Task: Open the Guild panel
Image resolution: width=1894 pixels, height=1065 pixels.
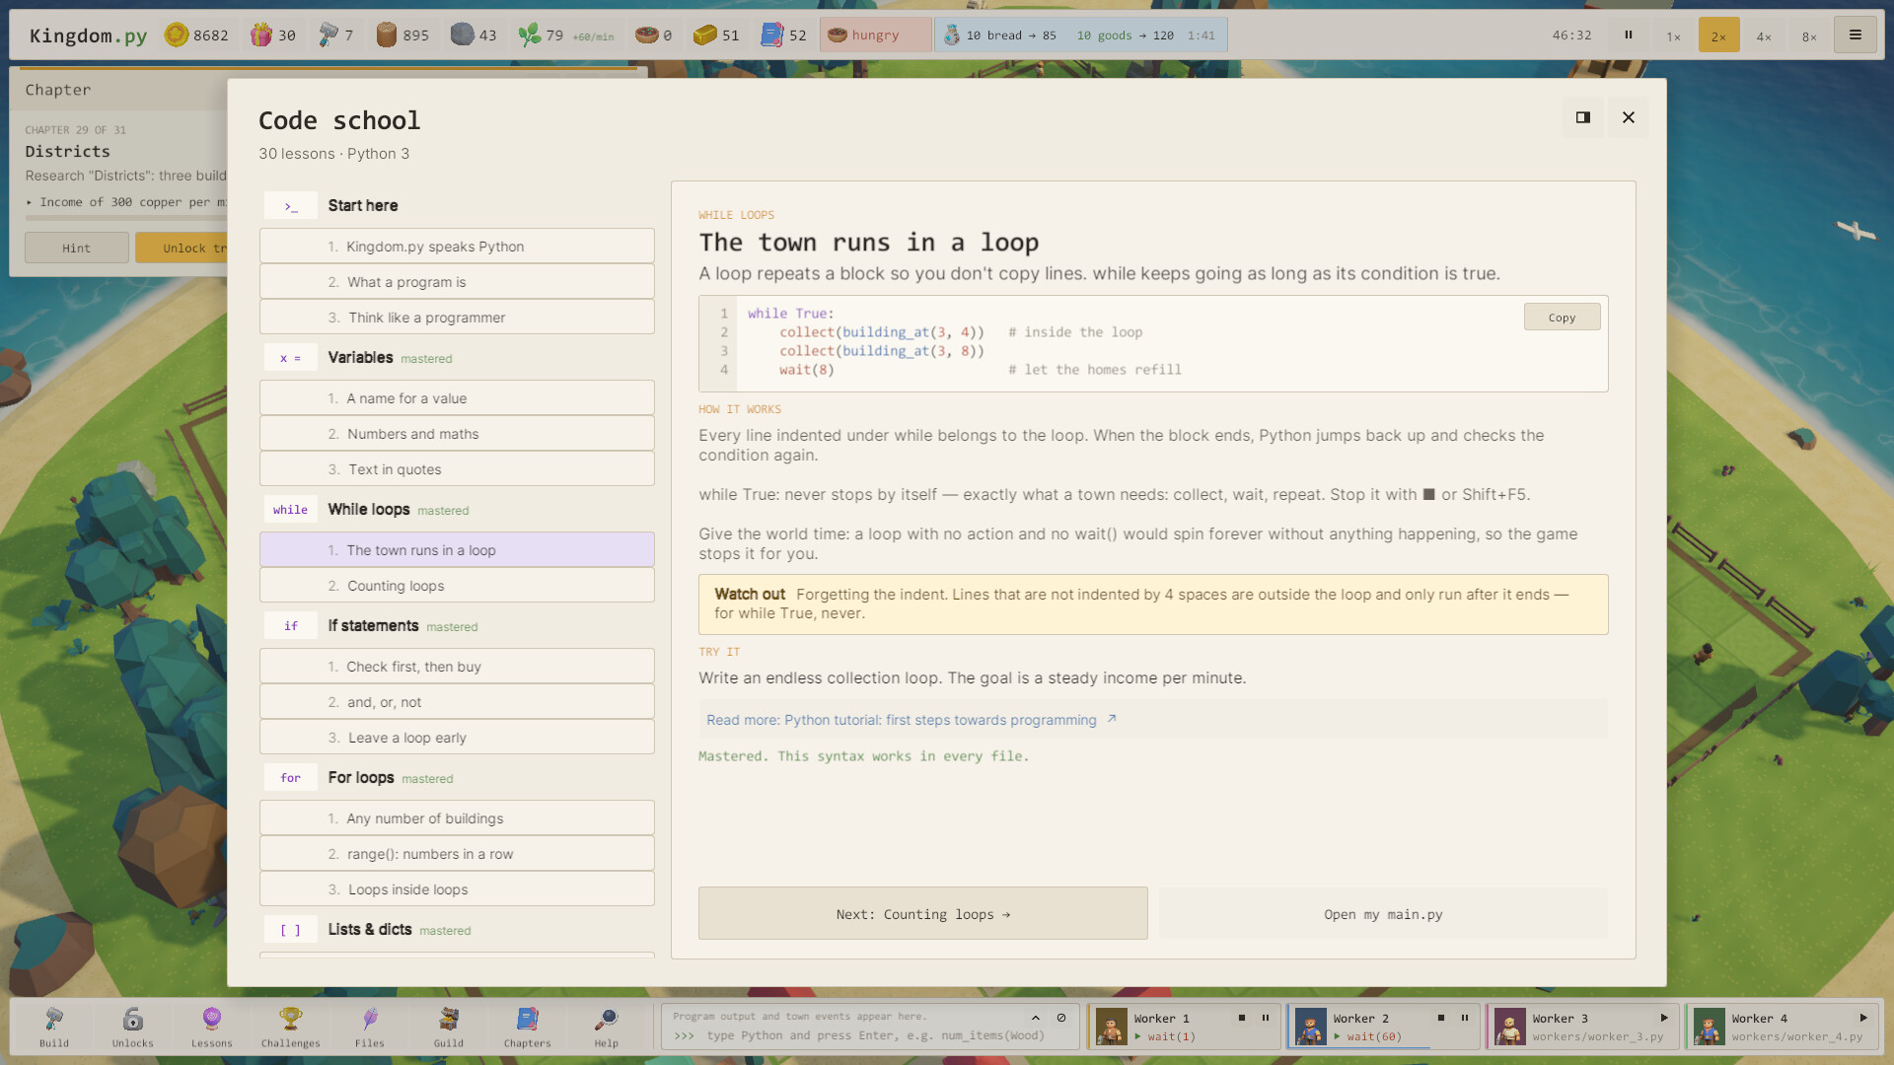Action: [449, 1027]
